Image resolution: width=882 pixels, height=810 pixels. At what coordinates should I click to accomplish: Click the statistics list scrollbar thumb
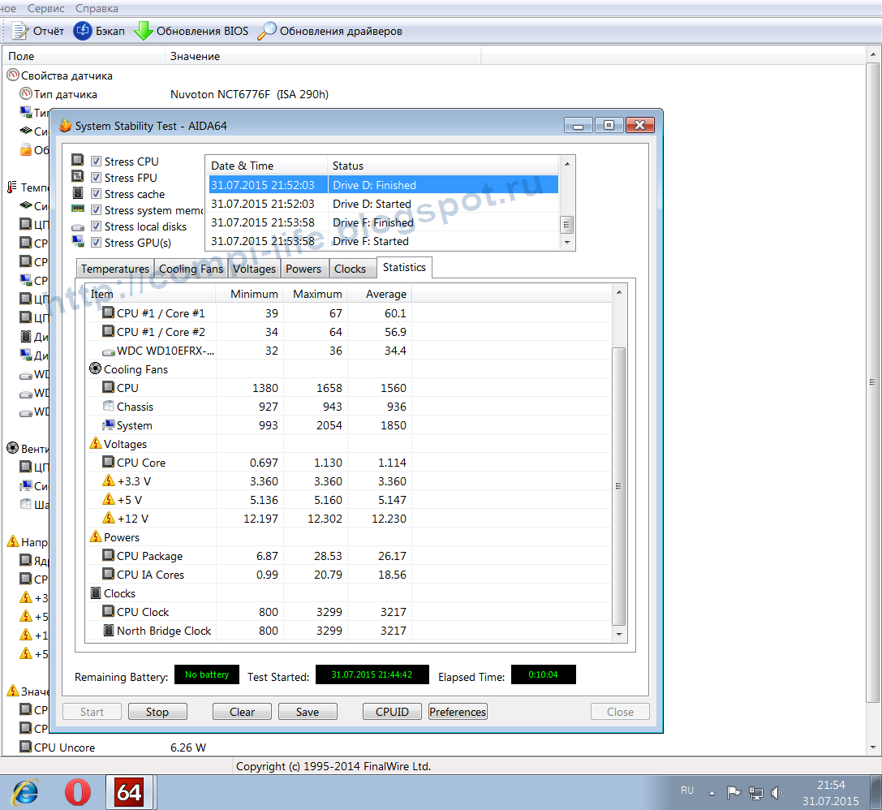[x=618, y=486]
